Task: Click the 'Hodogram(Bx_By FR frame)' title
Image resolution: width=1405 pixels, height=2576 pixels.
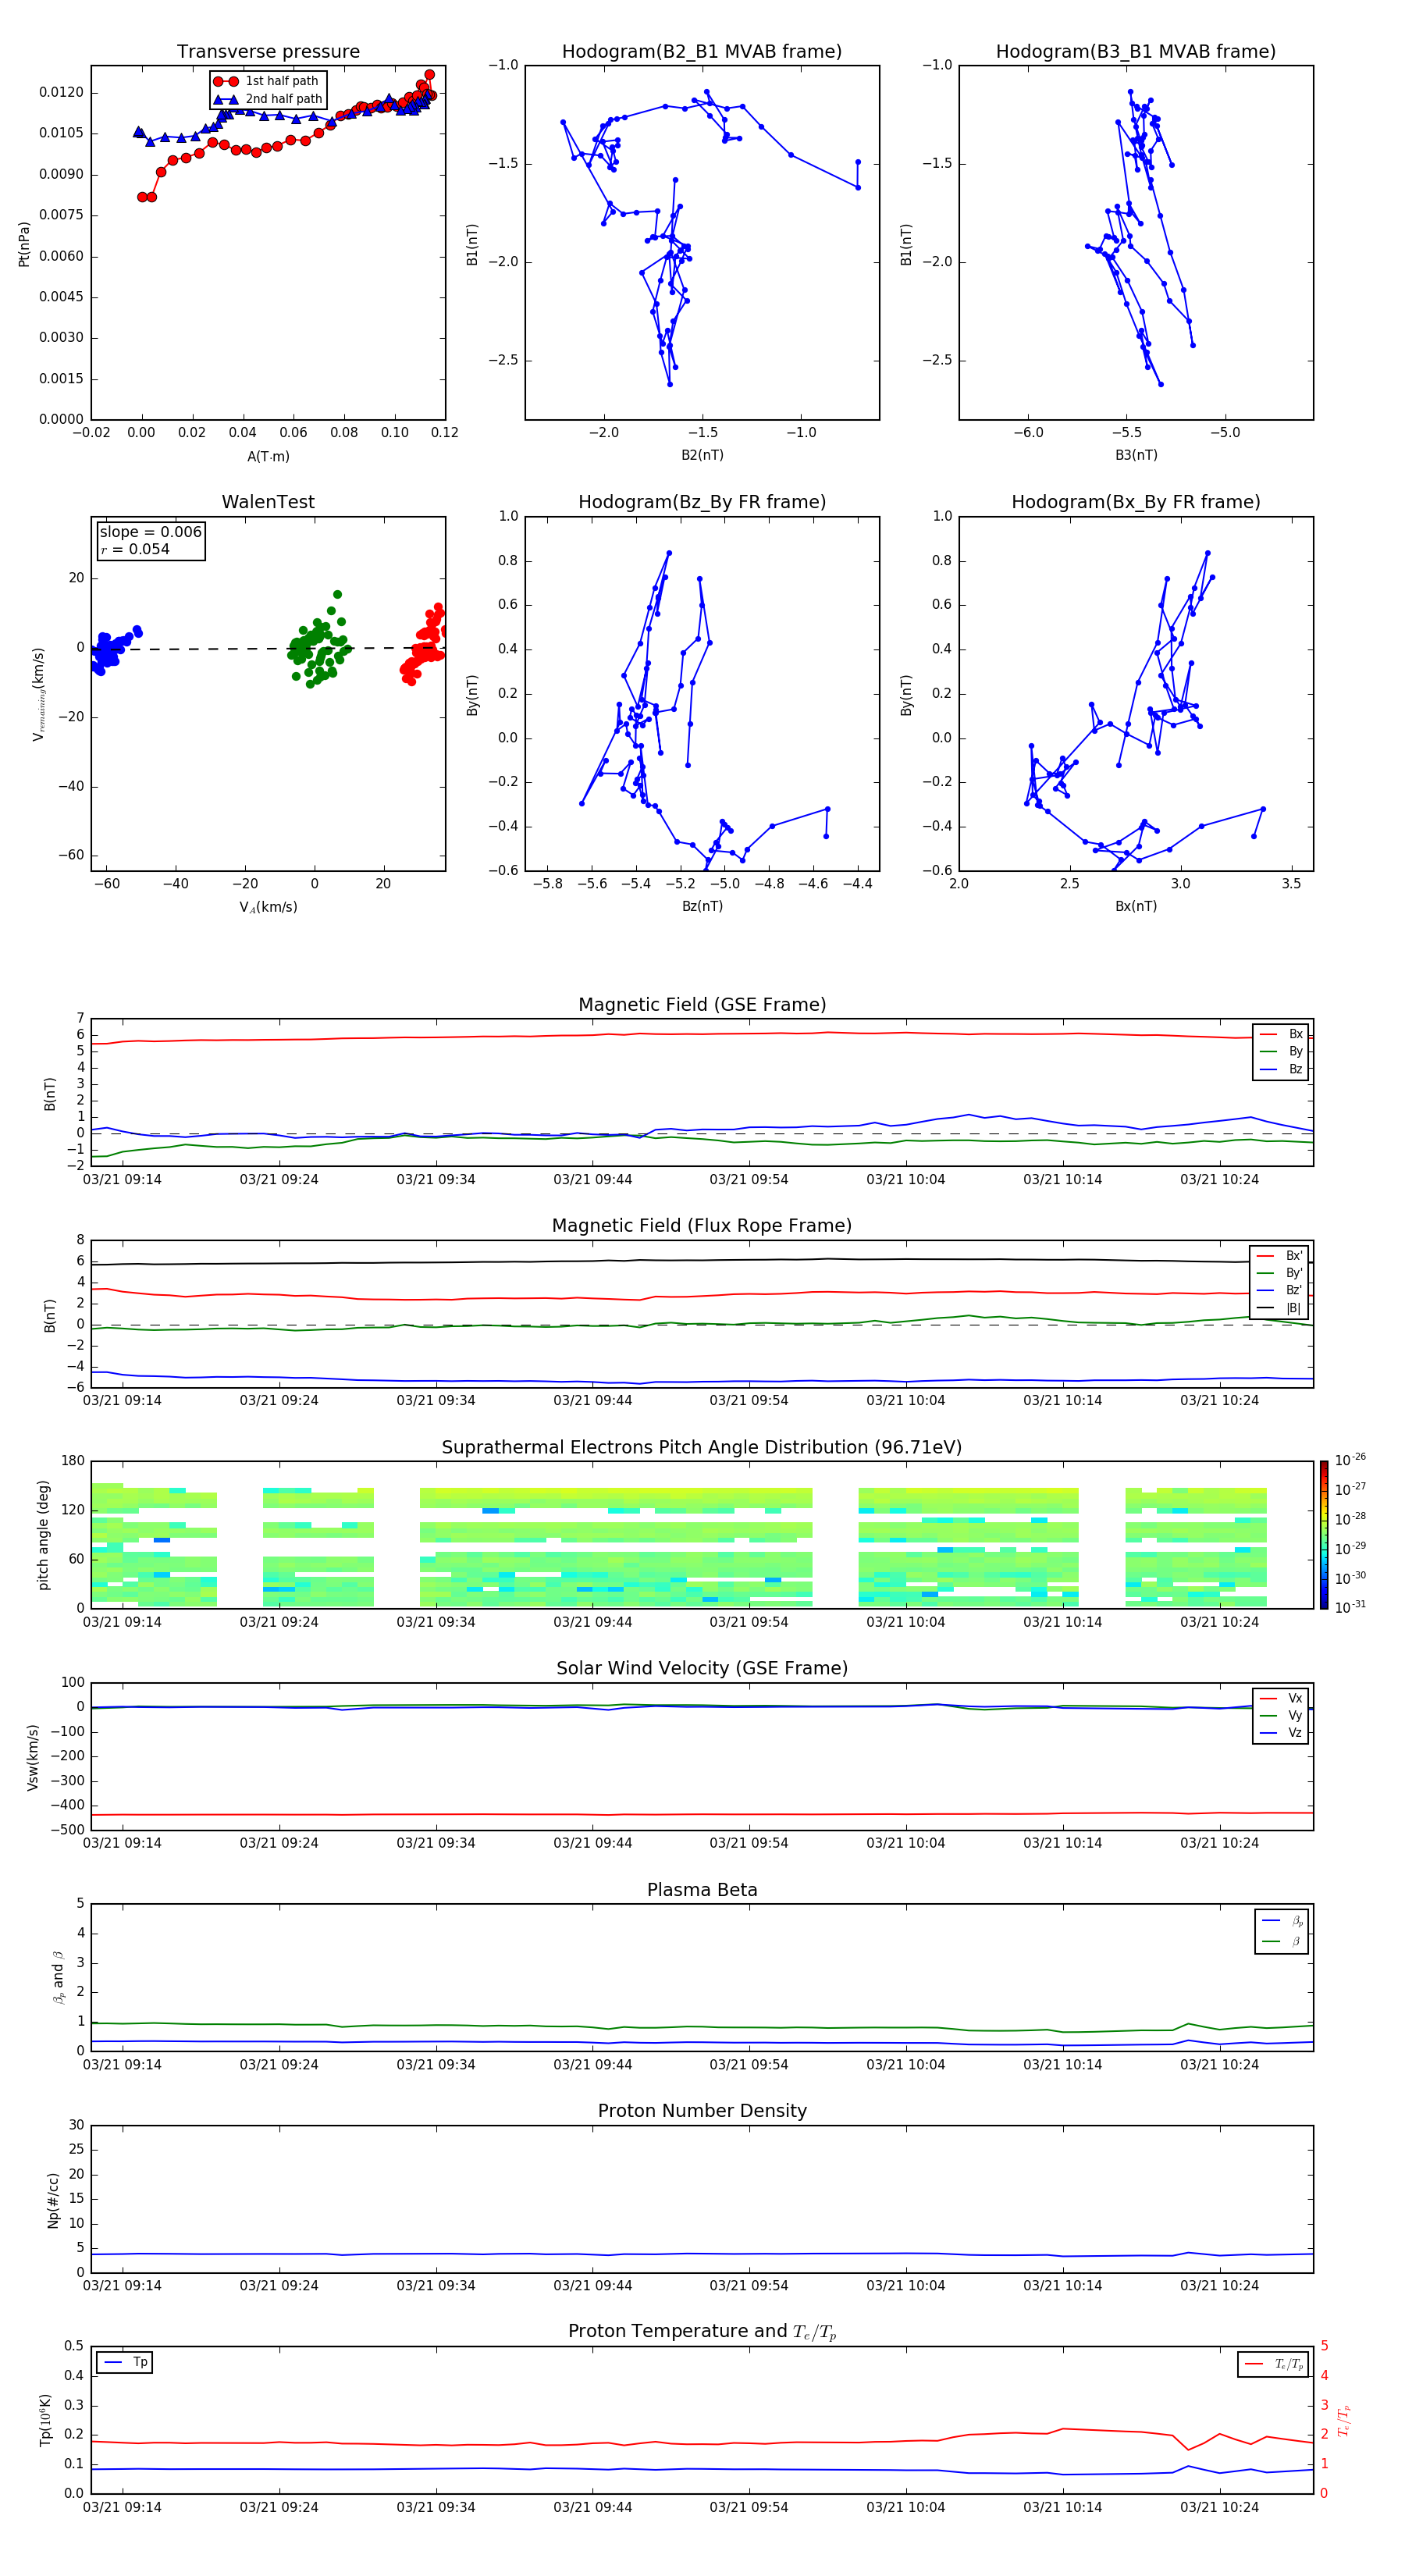Action: 1135,502
